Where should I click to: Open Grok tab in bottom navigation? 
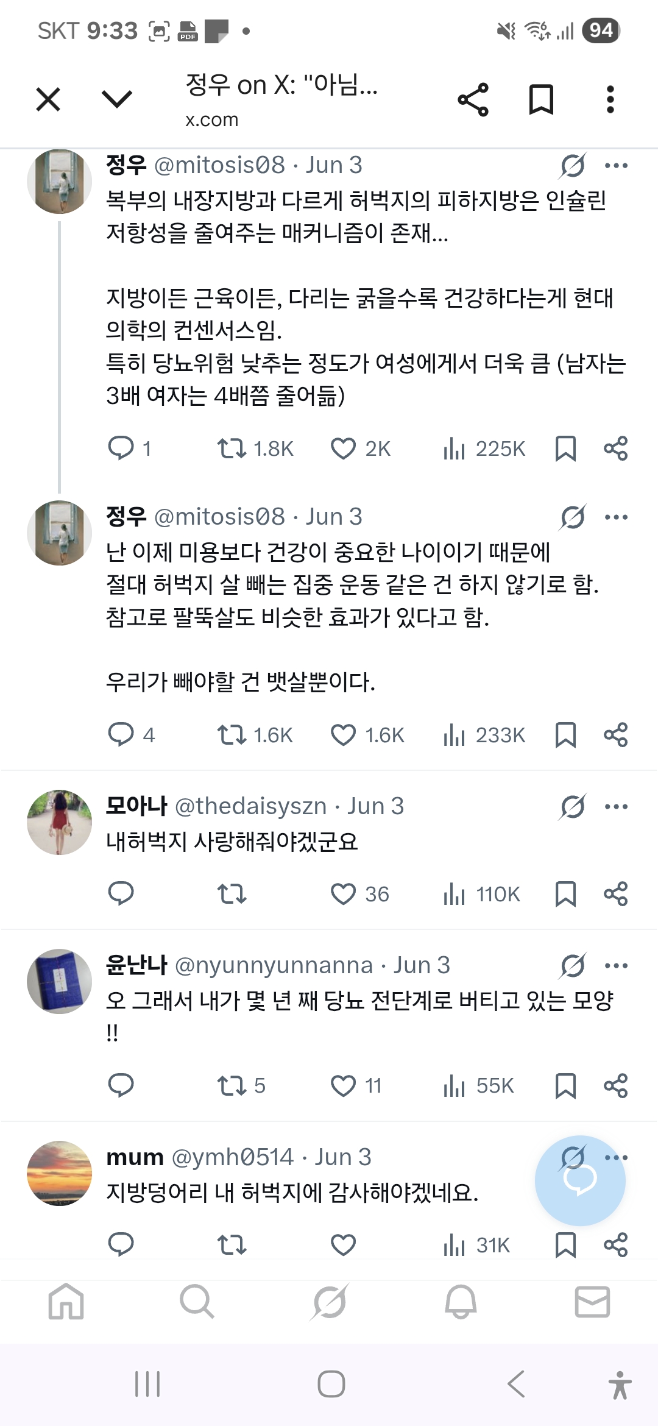(329, 1302)
